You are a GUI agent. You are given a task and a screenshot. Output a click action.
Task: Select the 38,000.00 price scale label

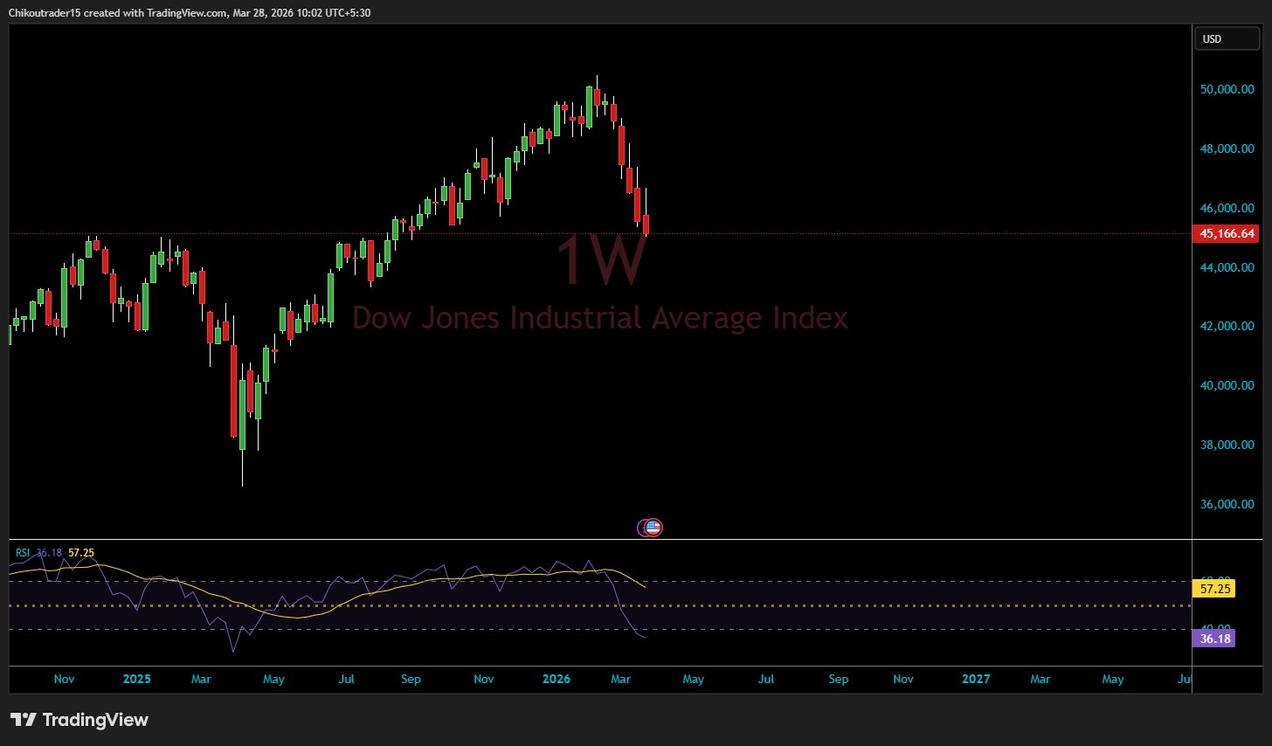coord(1227,445)
